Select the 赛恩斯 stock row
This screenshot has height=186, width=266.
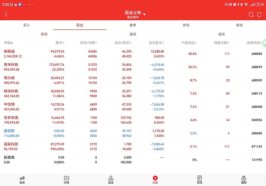pyautogui.click(x=133, y=133)
